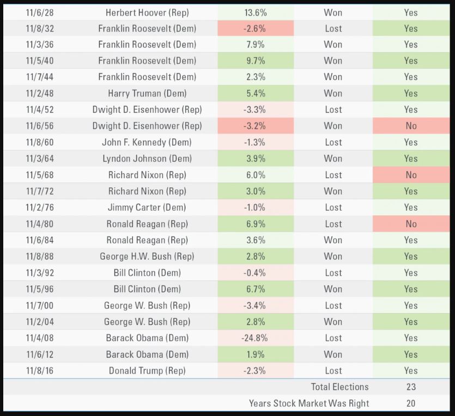Select the George H.W. Bush (Rep) cell

147,256
